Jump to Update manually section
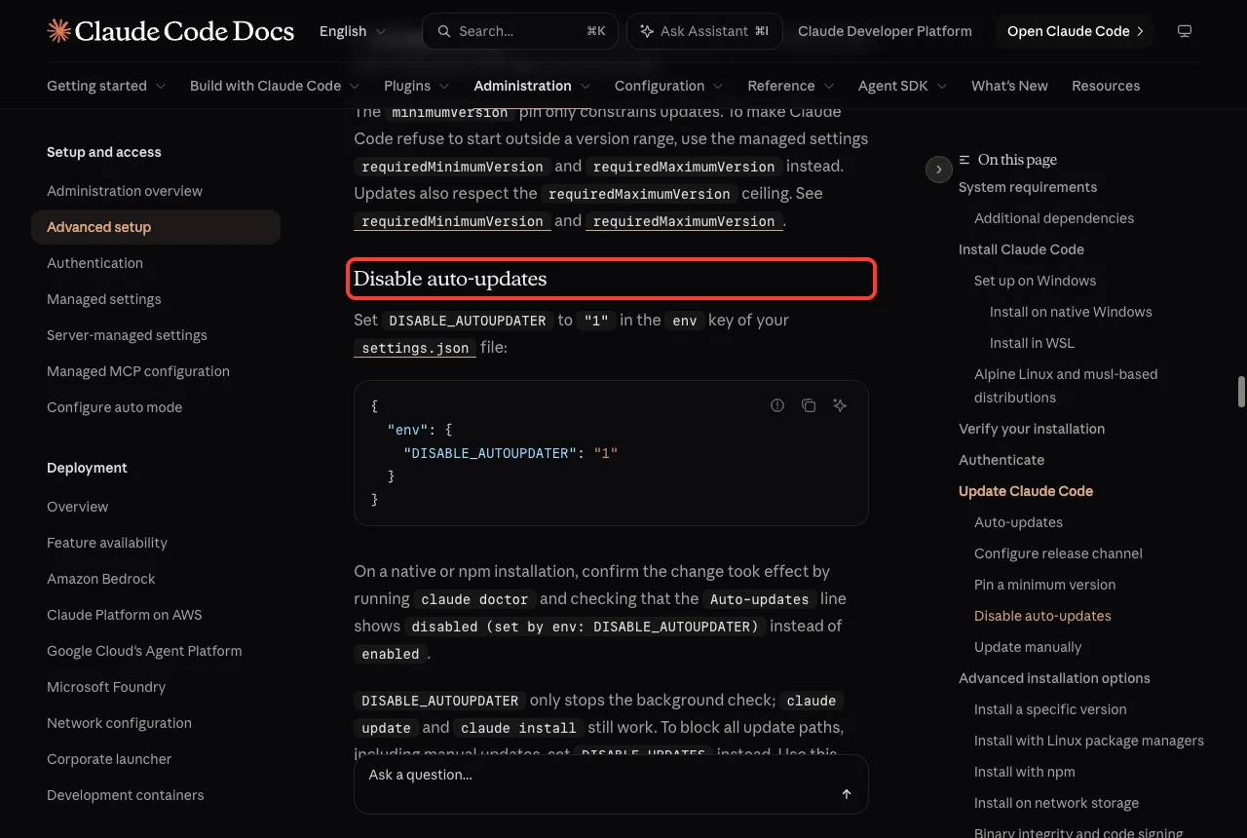 pyautogui.click(x=1028, y=647)
